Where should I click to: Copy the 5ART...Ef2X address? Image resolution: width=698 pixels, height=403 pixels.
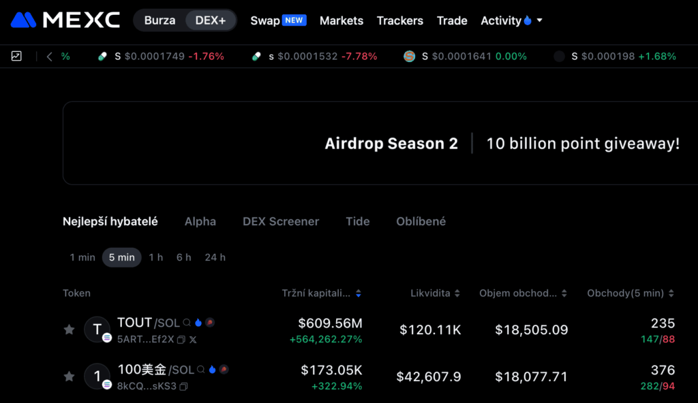pyautogui.click(x=181, y=340)
